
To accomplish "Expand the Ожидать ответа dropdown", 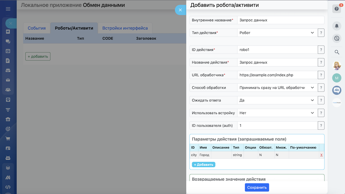I will click(277, 100).
